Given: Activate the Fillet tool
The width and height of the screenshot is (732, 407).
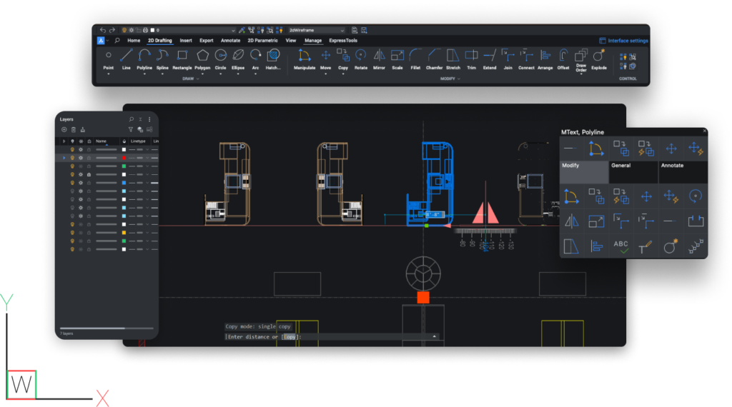Looking at the screenshot, I should pos(415,56).
